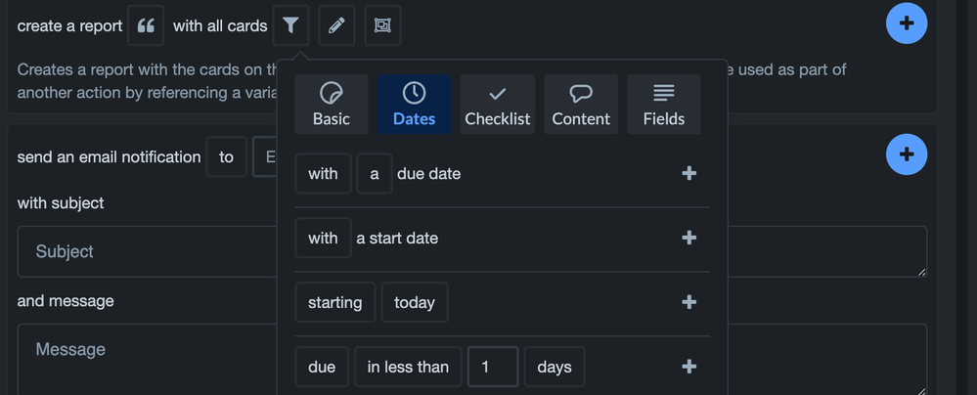The height and width of the screenshot is (395, 977).
Task: Change the 'starting' date option
Action: [x=334, y=303]
